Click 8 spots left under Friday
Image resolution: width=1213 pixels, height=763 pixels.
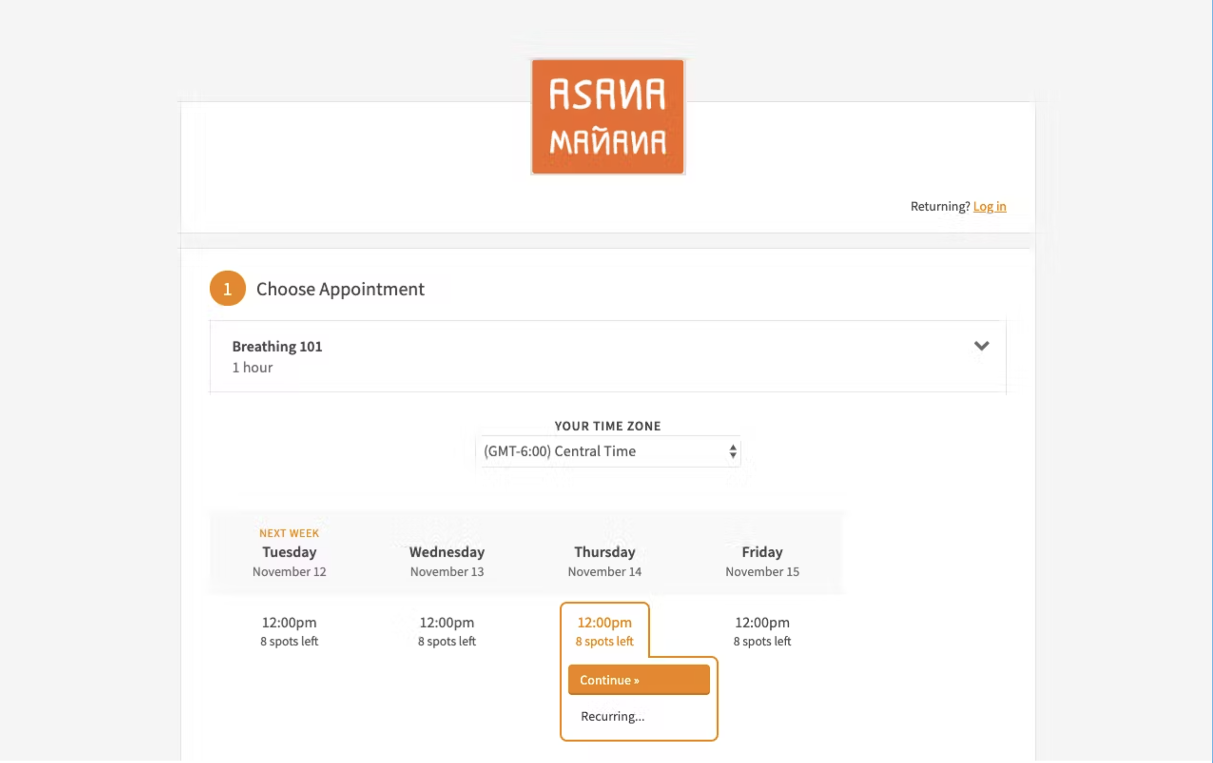pyautogui.click(x=761, y=641)
